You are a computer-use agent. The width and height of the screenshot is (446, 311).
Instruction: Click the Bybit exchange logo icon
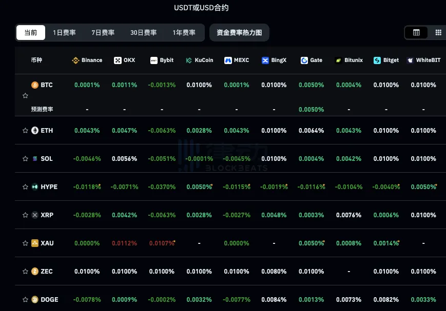pyautogui.click(x=154, y=60)
